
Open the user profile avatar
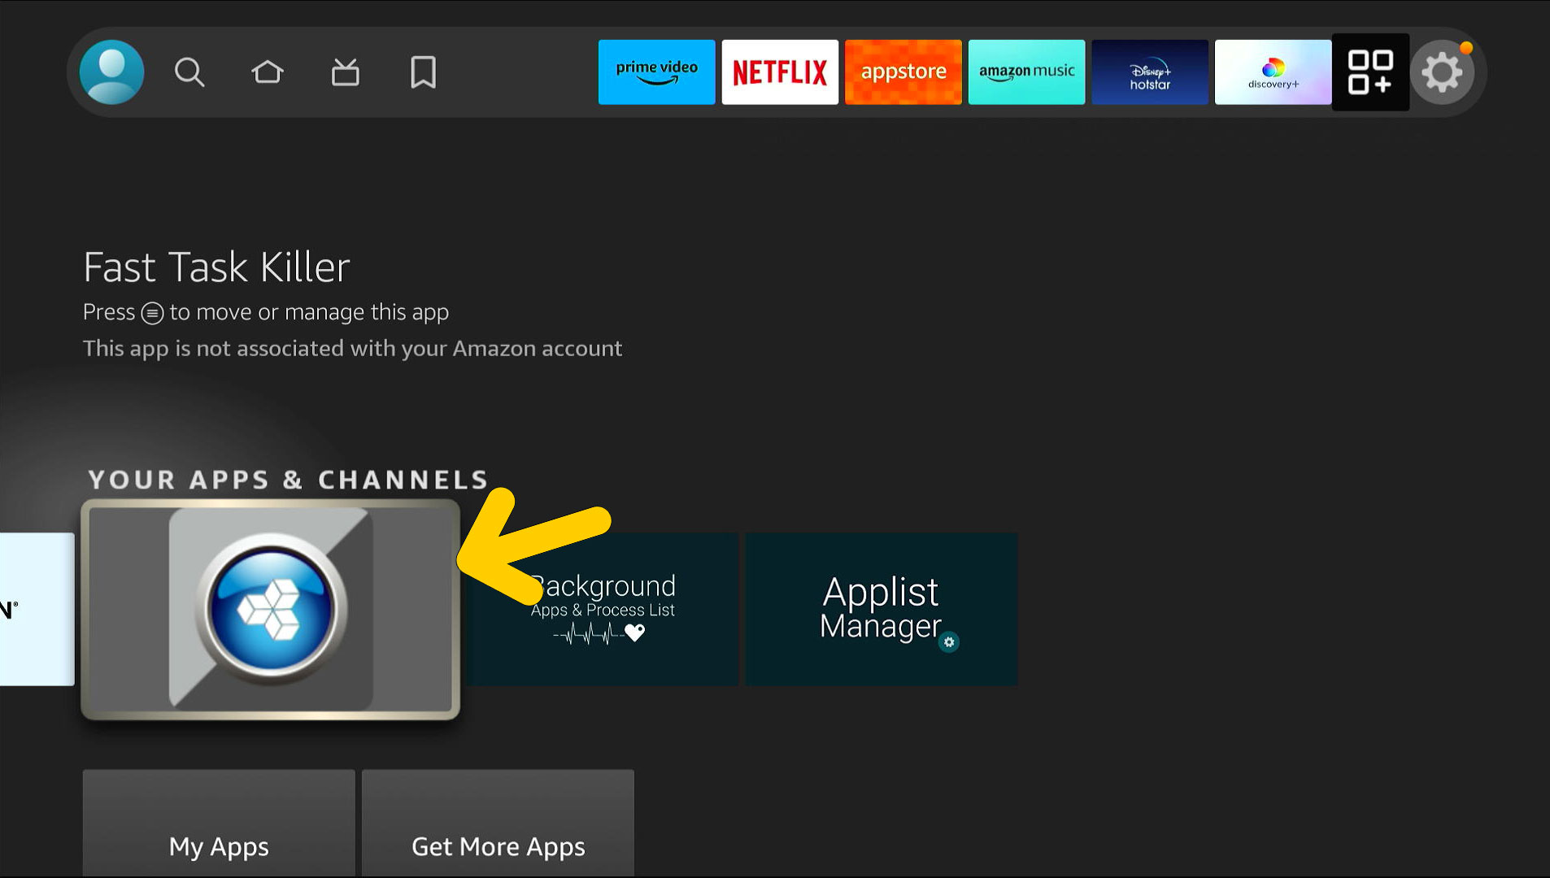coord(112,72)
